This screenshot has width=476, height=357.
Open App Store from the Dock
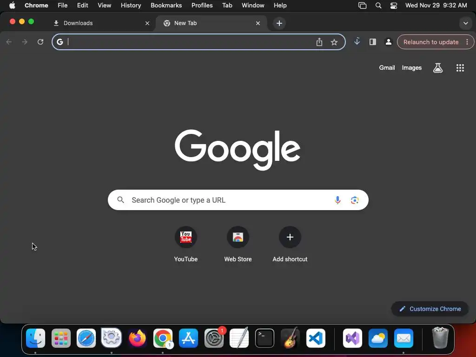click(188, 338)
